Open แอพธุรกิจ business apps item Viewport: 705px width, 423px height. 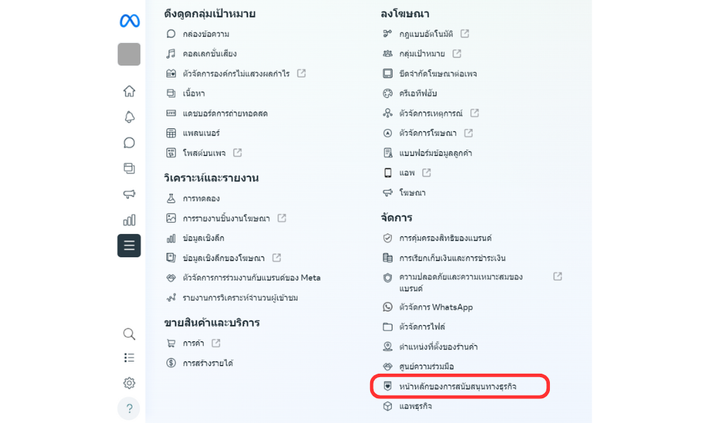(407, 406)
